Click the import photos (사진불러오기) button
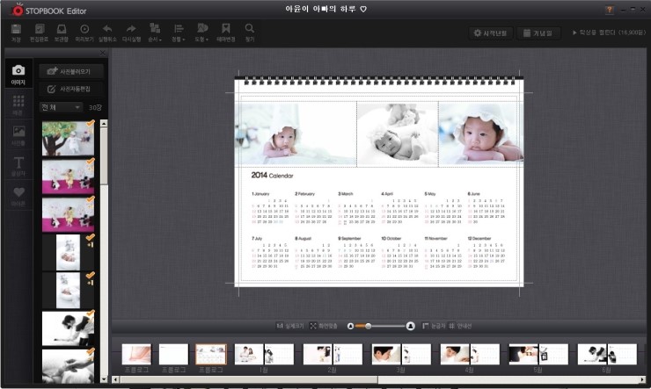 click(x=71, y=71)
